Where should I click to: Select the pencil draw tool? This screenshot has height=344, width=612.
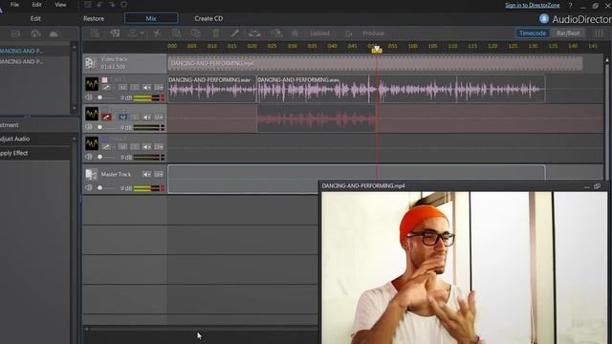tap(234, 33)
